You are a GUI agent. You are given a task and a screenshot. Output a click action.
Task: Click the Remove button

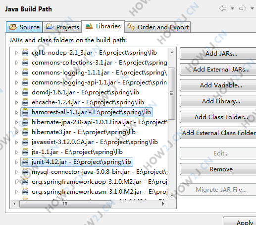[x=218, y=169]
